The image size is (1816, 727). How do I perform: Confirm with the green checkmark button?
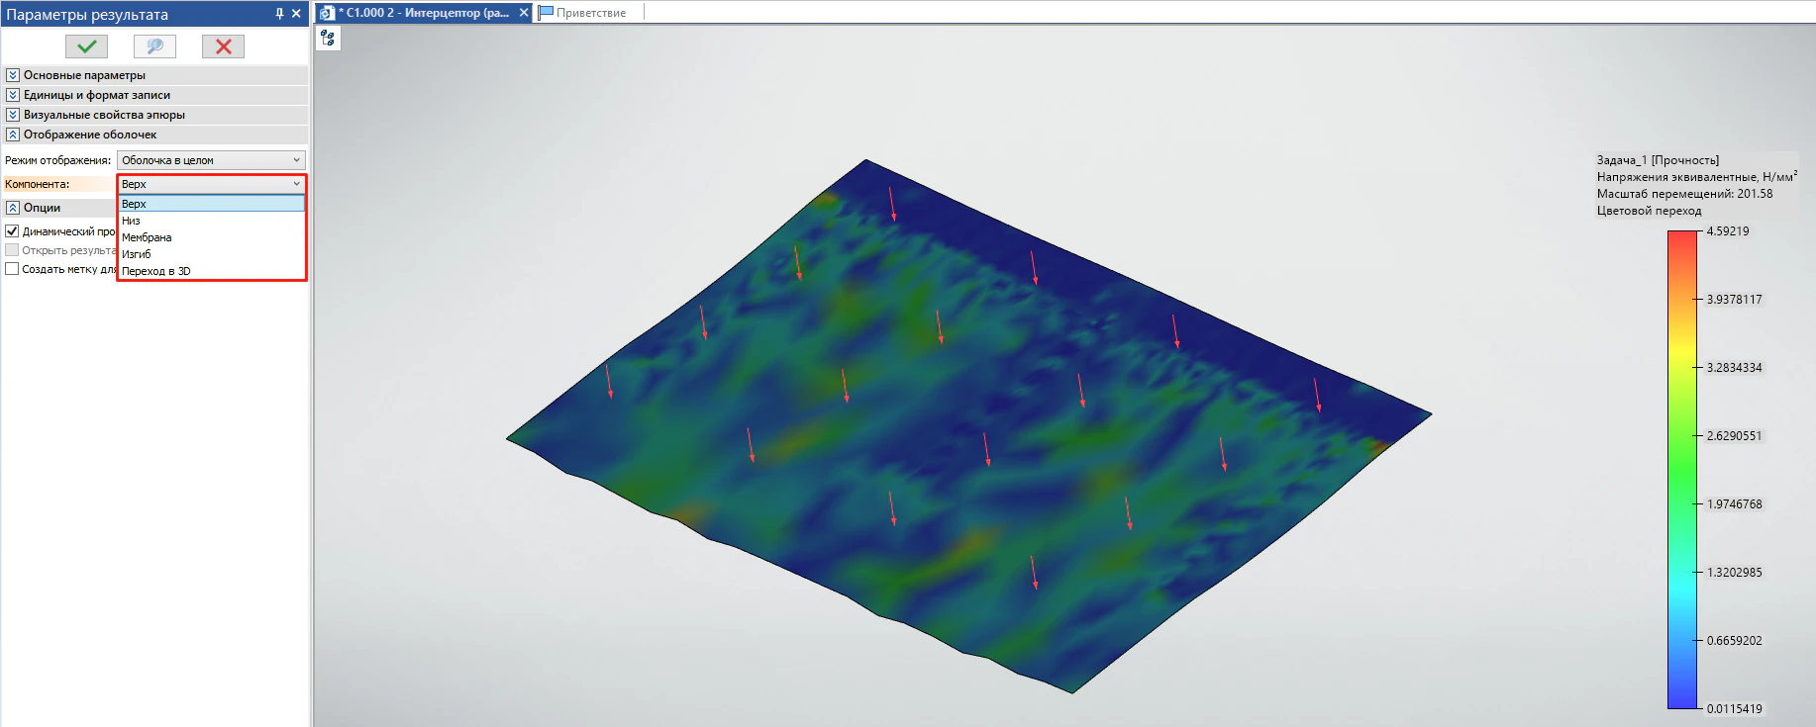point(86,46)
